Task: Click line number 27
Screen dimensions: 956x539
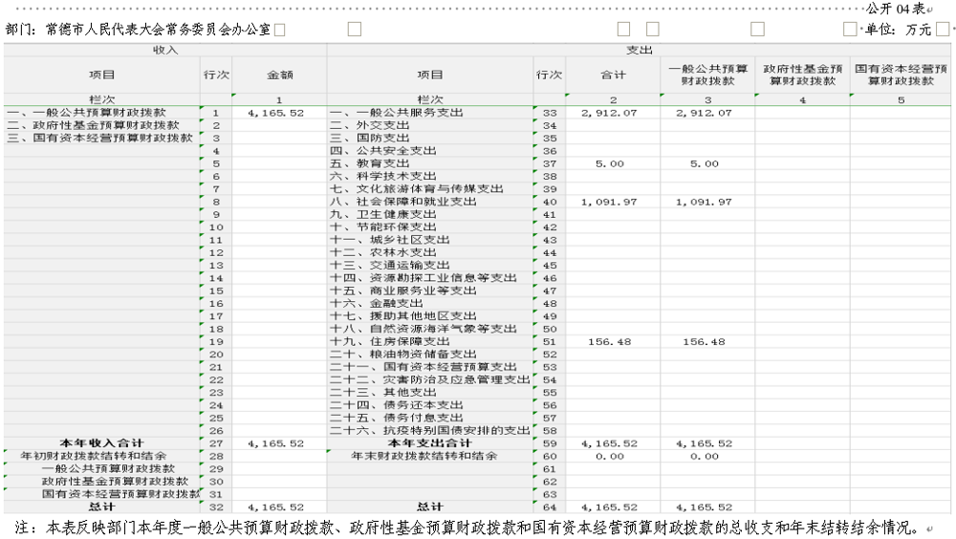Action: coord(216,443)
